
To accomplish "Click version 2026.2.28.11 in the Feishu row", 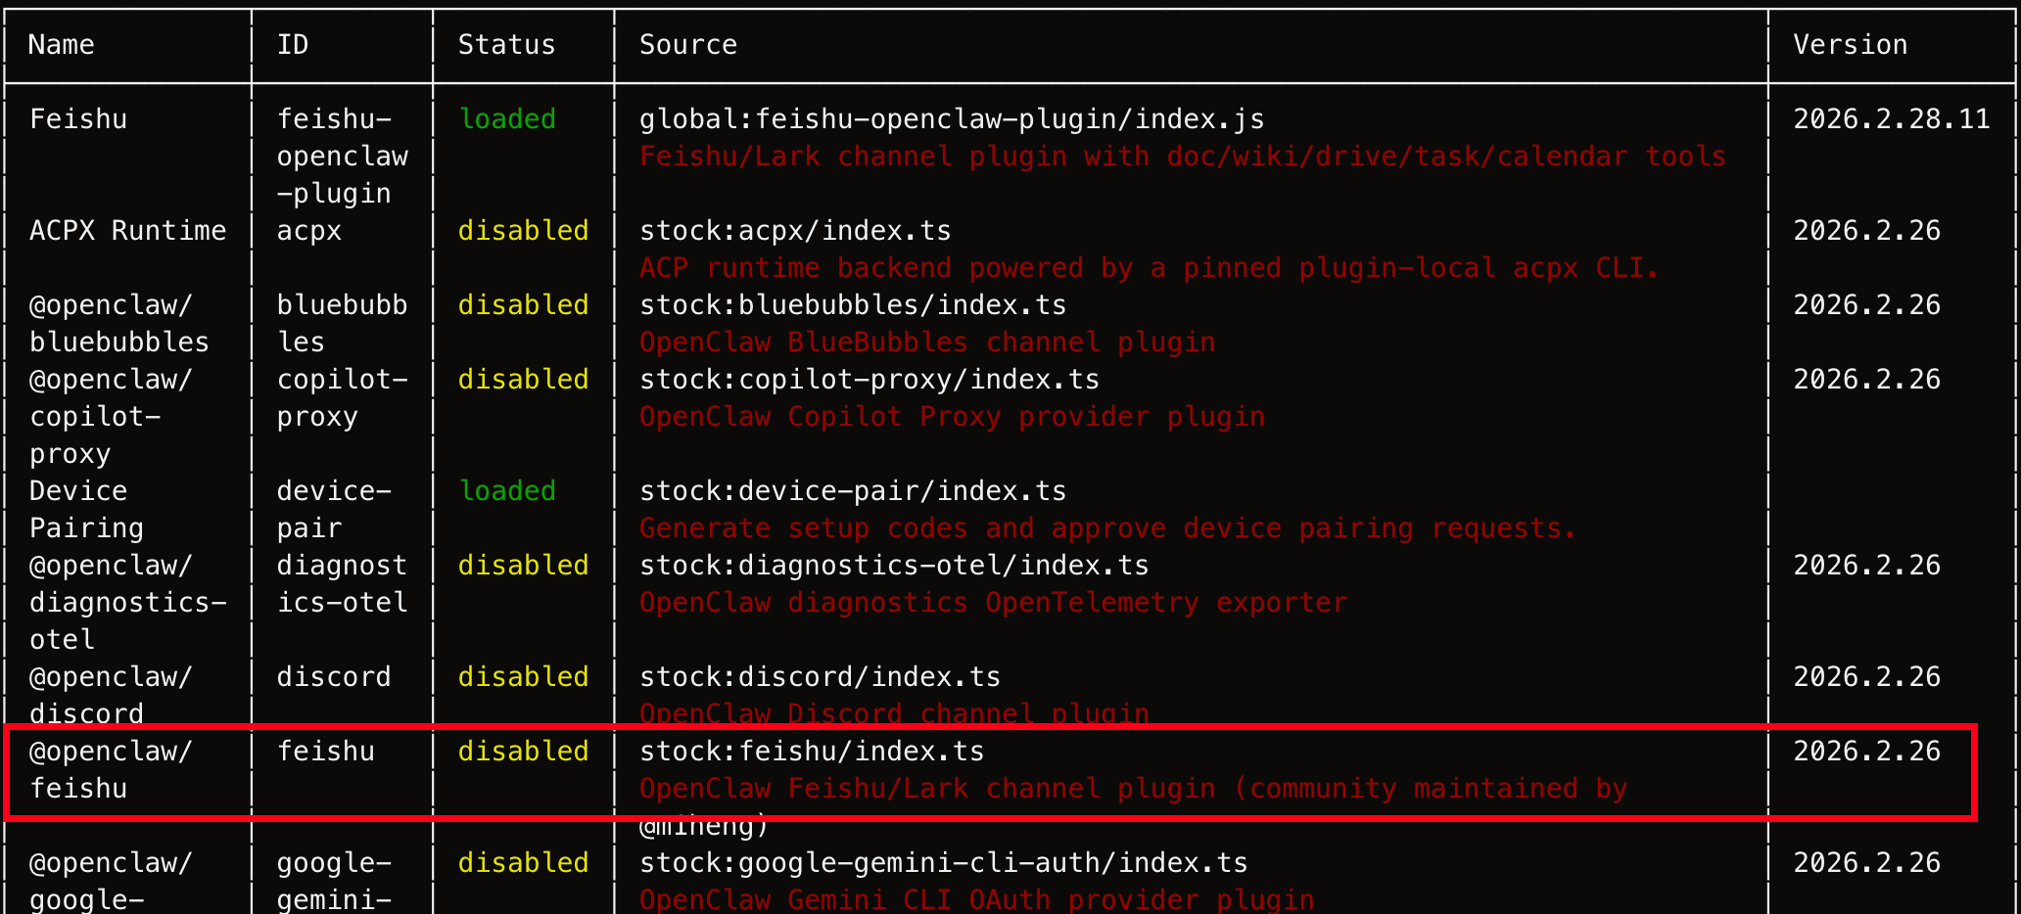I will (x=1891, y=119).
